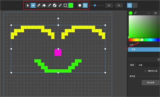Toggle the pixel checker brush mode
The image size is (160, 97).
tap(85, 5)
